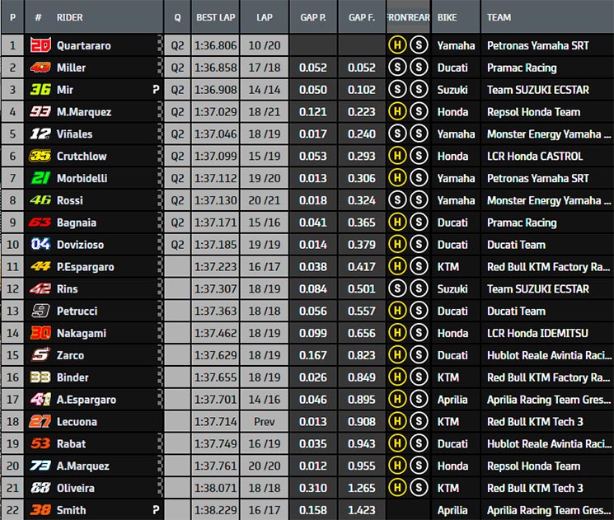Click gap to first 1.423
This screenshot has width=614, height=520.
click(x=362, y=510)
